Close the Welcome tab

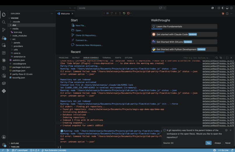72,14
